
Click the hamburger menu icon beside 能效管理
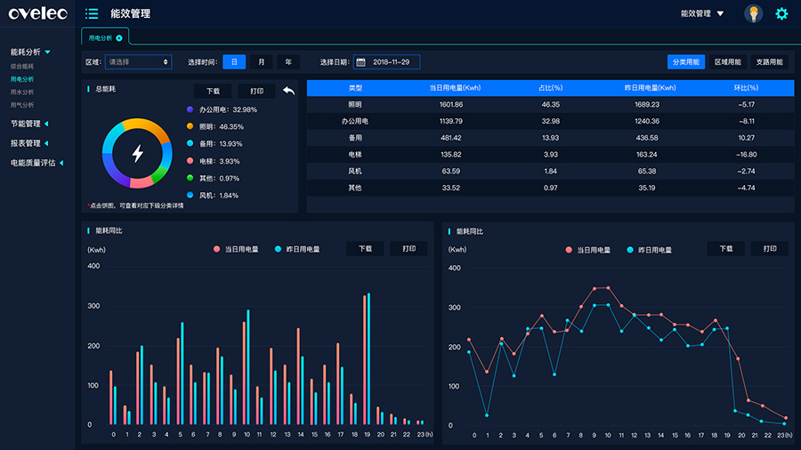click(92, 14)
